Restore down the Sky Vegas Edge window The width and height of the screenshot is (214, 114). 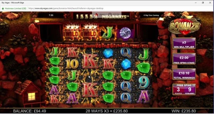[x=203, y=3]
